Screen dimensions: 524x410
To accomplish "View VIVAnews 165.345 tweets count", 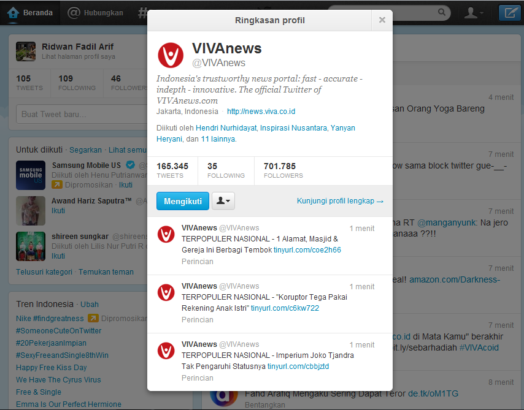I will [172, 170].
